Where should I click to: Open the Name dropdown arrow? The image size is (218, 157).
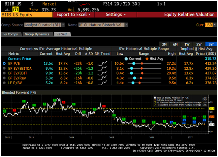(126, 25)
